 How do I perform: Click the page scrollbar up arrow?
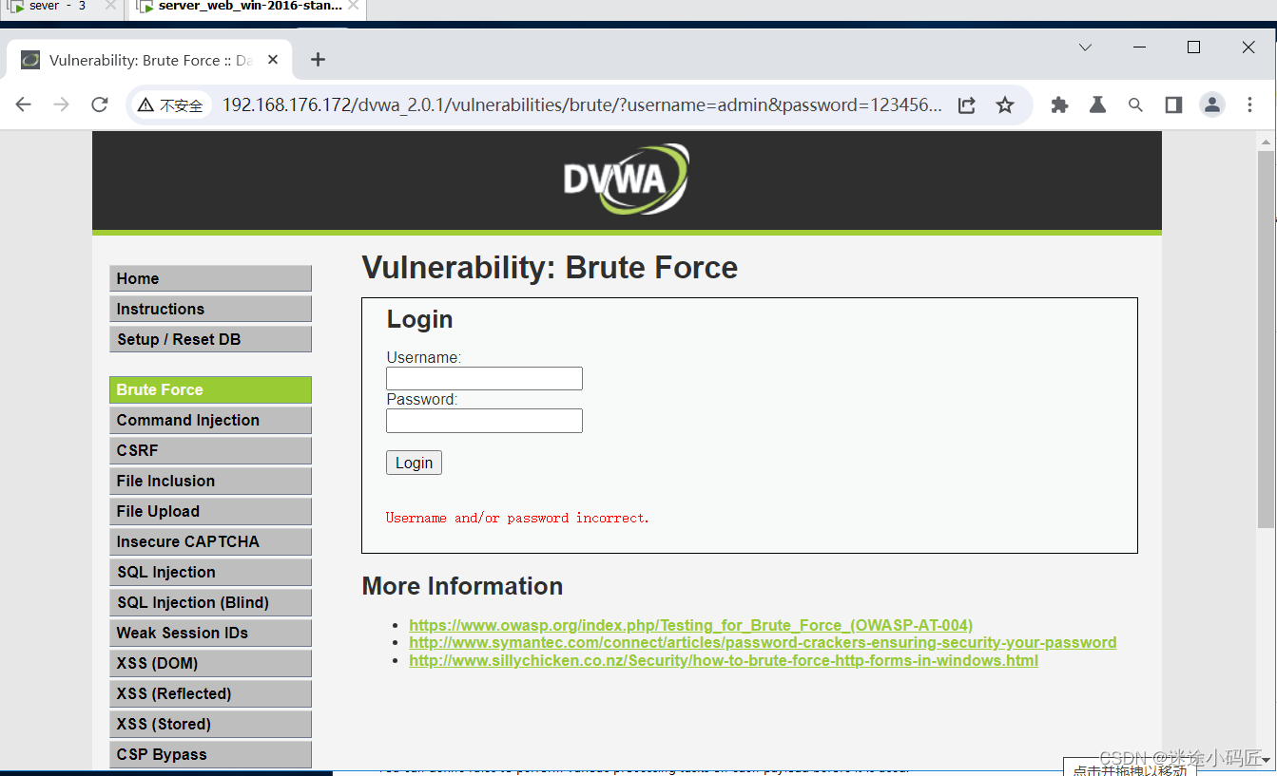(x=1266, y=142)
